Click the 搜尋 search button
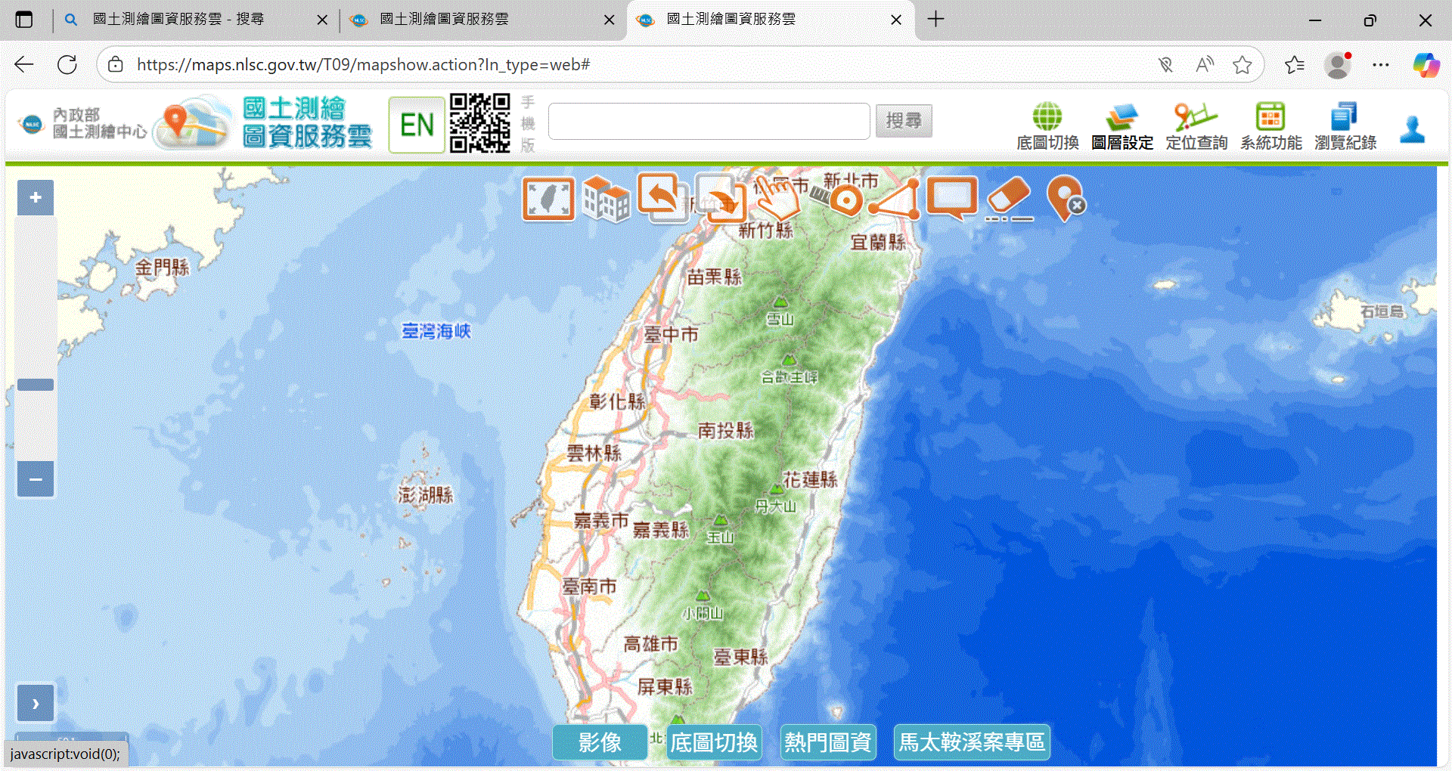1452x771 pixels. (904, 121)
